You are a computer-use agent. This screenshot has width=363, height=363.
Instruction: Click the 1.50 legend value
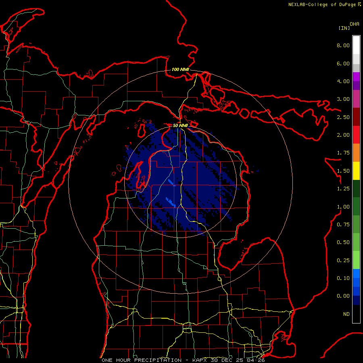(343, 171)
